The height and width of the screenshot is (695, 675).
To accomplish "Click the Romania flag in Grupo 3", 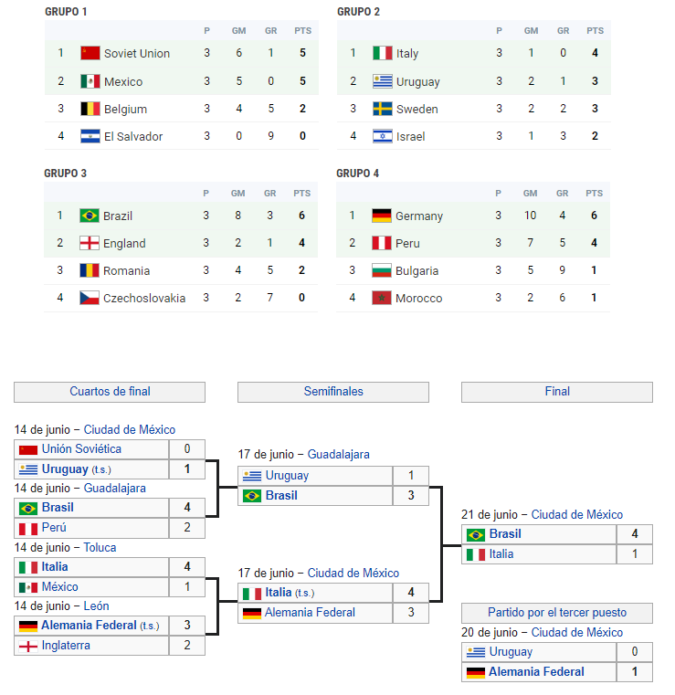I will click(90, 270).
